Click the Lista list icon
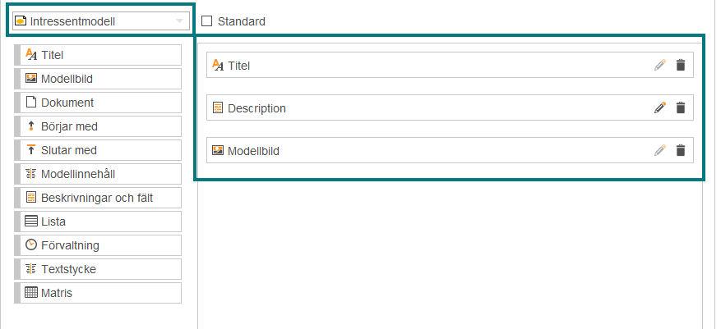 pos(30,222)
